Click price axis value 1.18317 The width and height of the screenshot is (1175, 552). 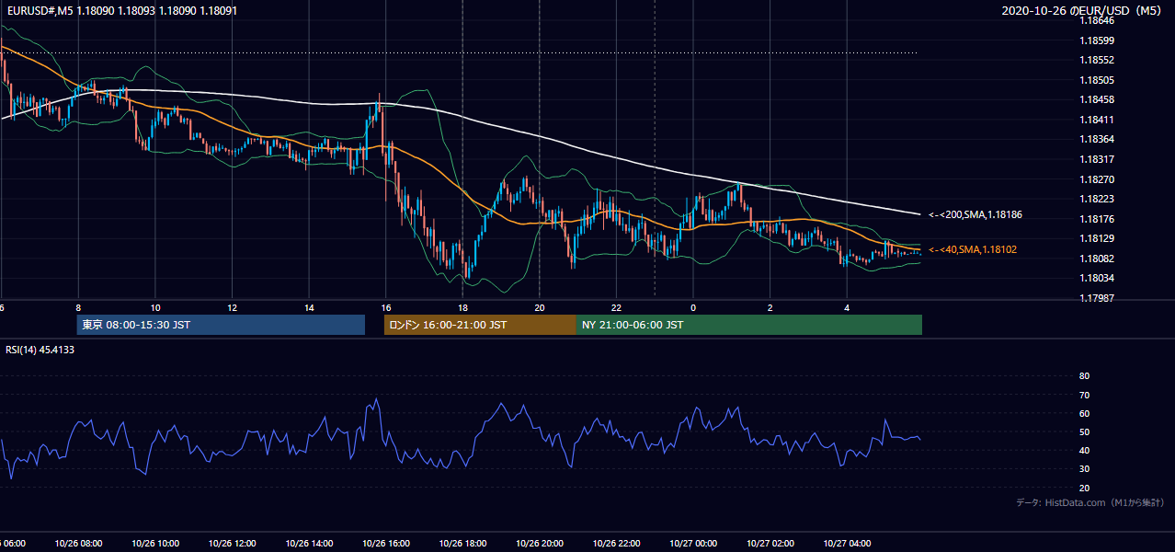tap(1097, 159)
